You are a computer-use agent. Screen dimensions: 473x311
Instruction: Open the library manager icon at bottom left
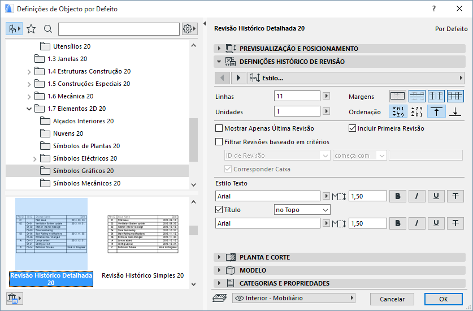pos(14,299)
